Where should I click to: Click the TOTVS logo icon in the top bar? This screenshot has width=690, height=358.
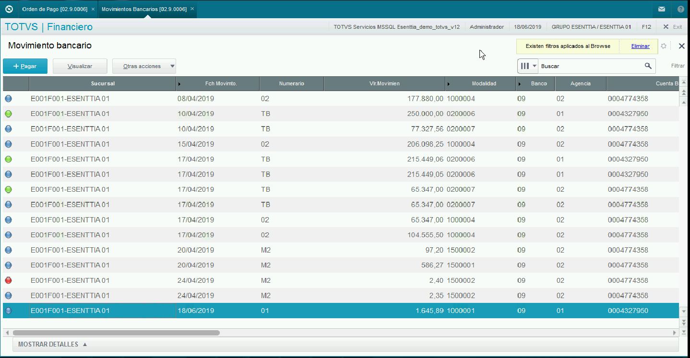[9, 9]
